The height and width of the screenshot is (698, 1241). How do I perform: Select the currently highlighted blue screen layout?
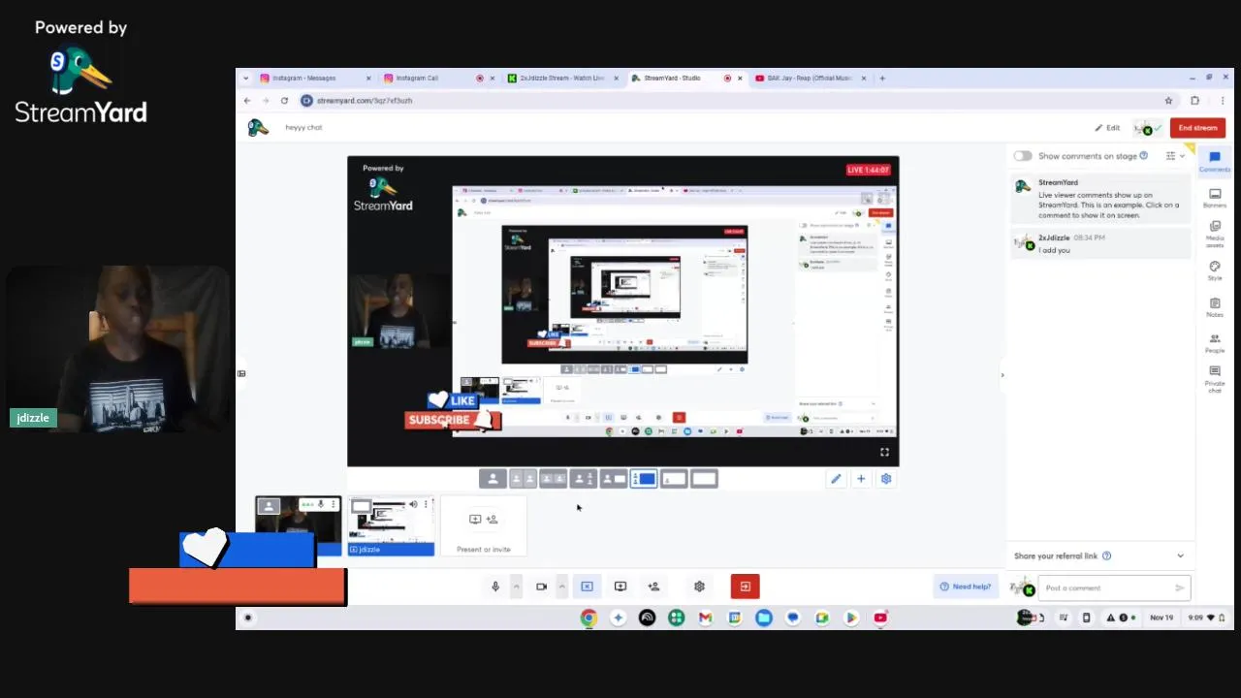click(x=644, y=479)
